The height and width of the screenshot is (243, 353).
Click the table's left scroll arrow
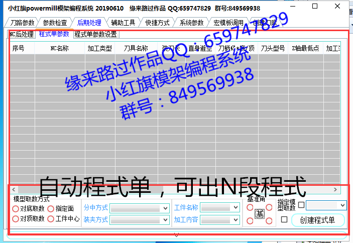tap(14, 189)
